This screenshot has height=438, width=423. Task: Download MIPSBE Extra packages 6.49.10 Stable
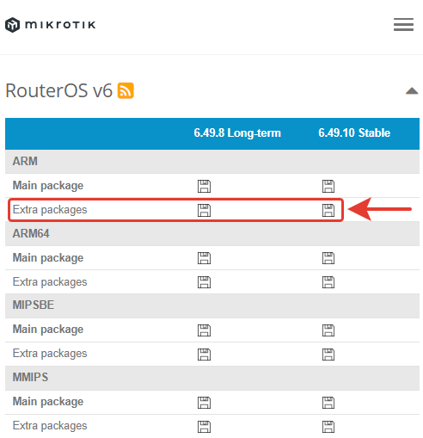(328, 355)
